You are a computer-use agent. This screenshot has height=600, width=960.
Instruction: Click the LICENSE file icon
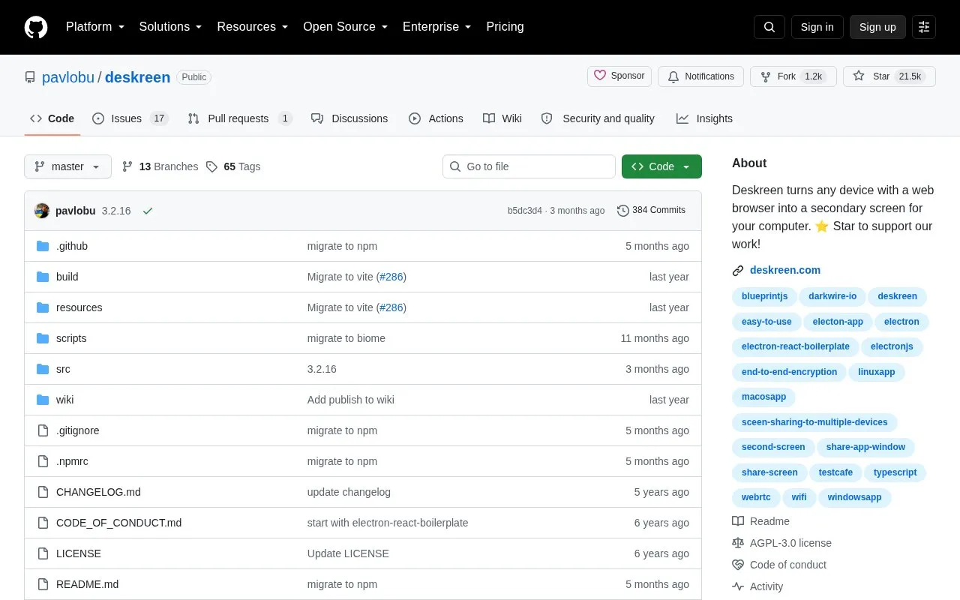point(43,553)
